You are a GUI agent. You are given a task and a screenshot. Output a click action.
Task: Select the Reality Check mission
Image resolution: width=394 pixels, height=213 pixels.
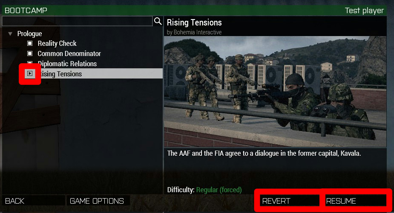coord(57,43)
